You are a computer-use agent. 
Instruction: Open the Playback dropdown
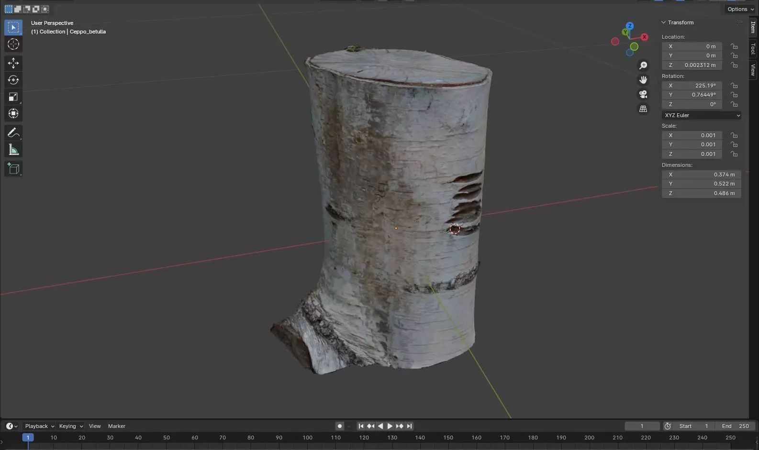click(x=39, y=426)
